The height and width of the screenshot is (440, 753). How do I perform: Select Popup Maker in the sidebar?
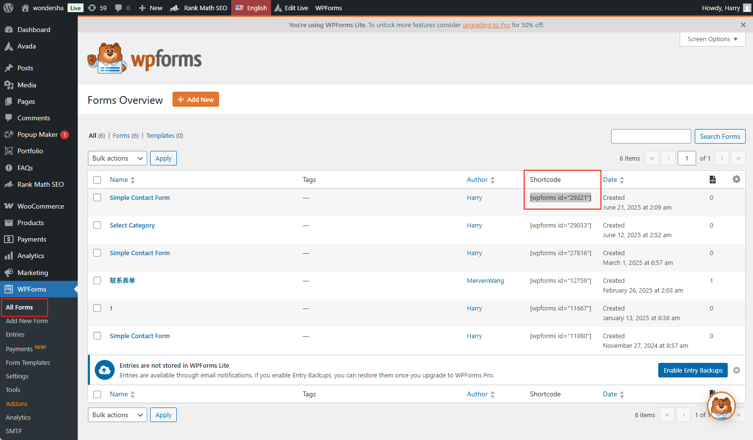pyautogui.click(x=36, y=134)
